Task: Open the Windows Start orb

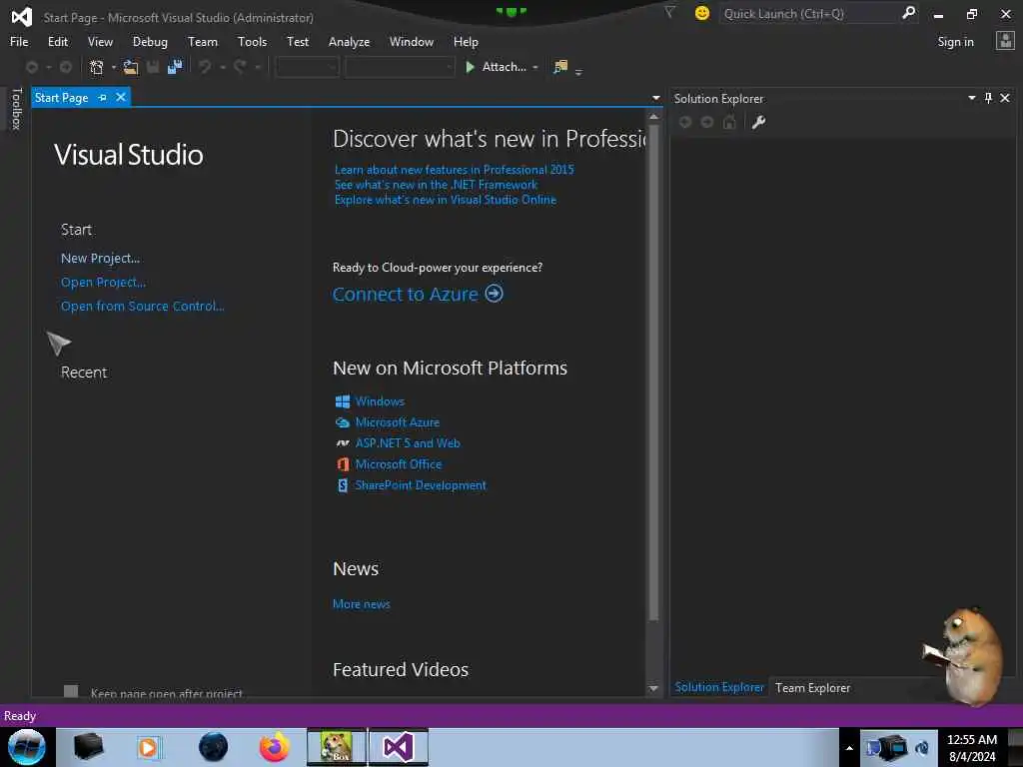Action: 27,747
